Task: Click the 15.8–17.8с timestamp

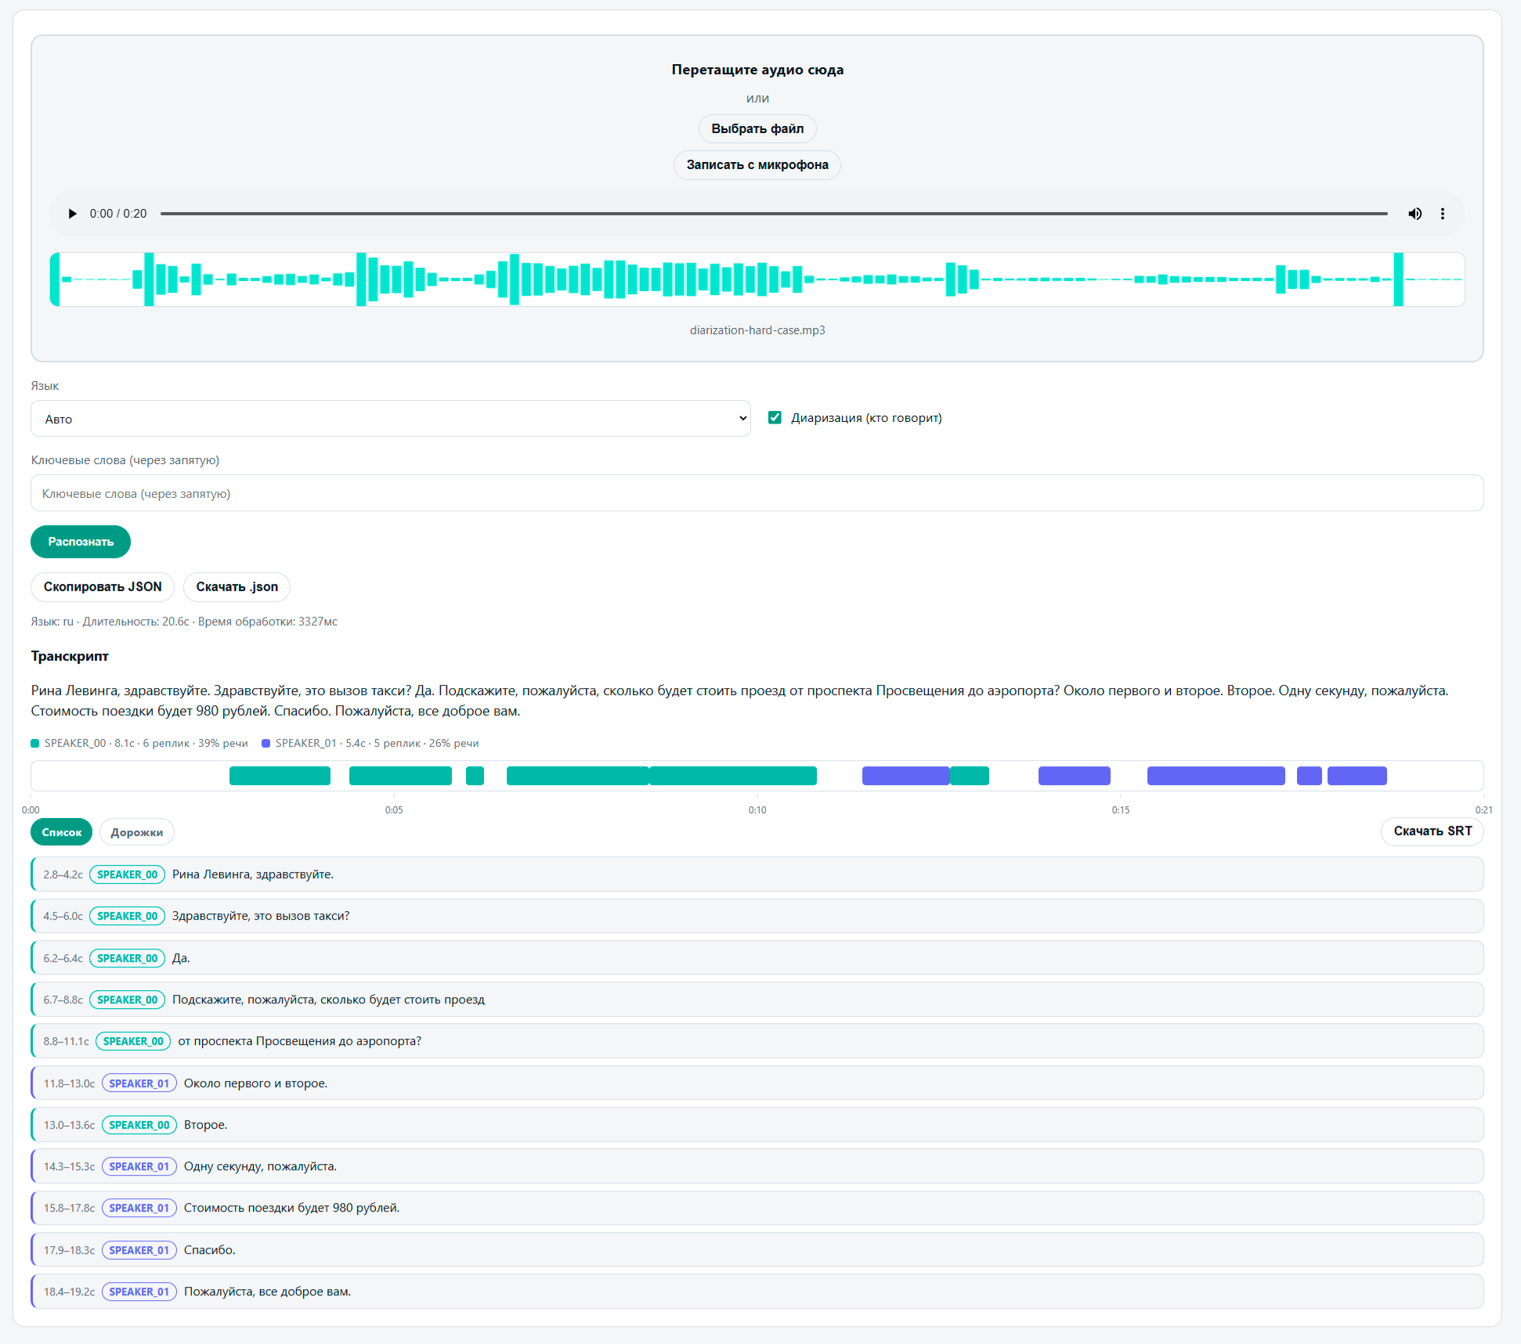Action: (x=69, y=1208)
